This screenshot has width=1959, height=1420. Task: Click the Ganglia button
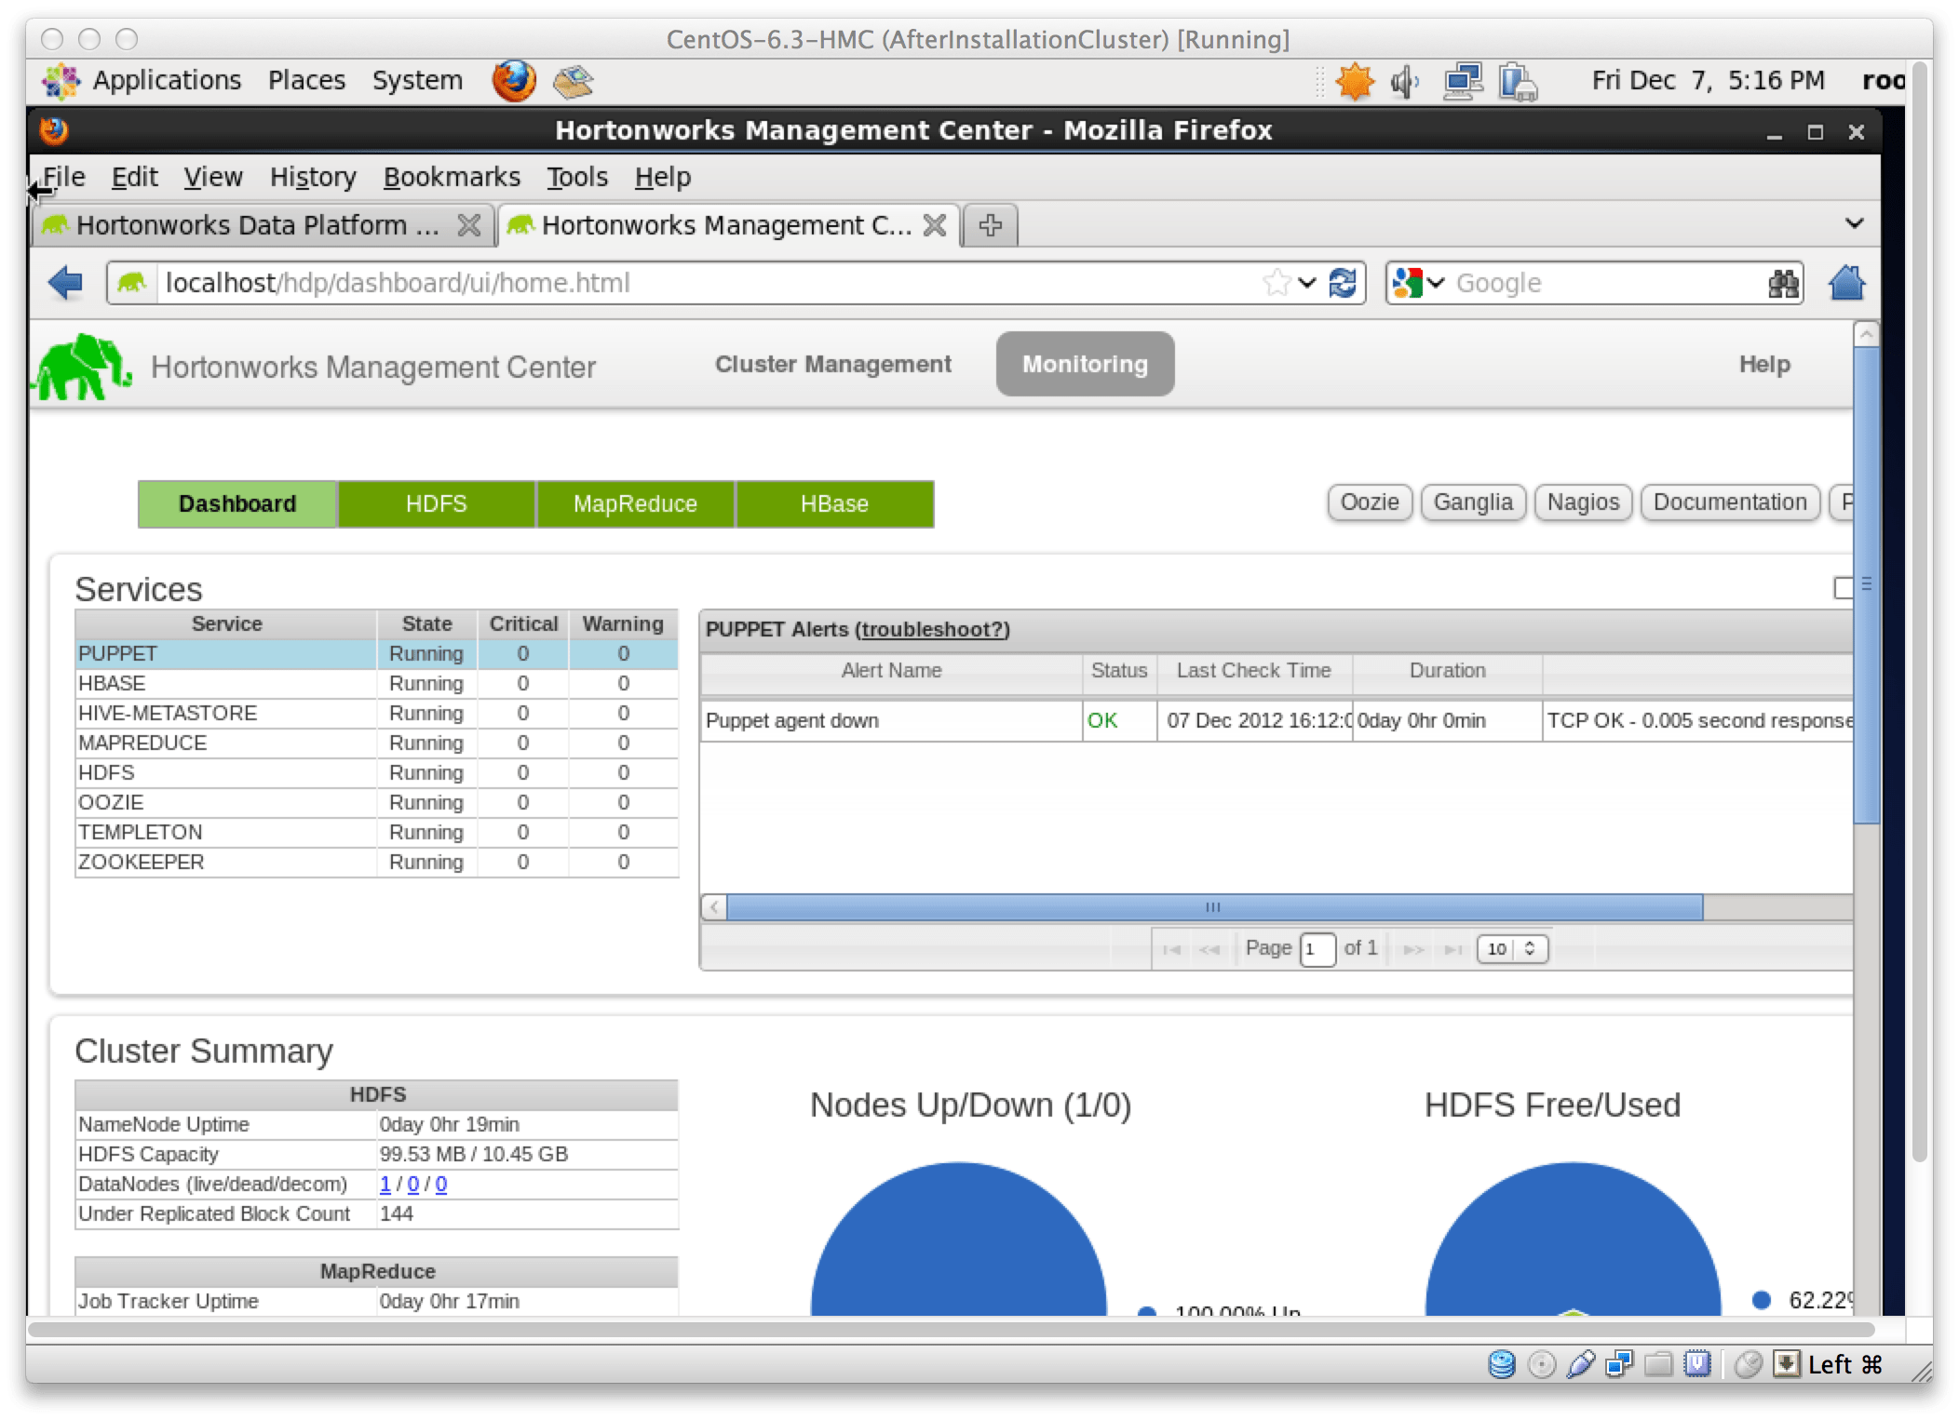(x=1473, y=502)
